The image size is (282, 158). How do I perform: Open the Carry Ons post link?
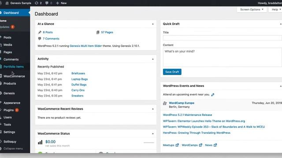pos(78,90)
